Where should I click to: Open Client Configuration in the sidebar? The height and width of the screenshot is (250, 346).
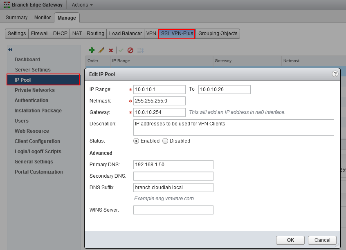click(37, 141)
